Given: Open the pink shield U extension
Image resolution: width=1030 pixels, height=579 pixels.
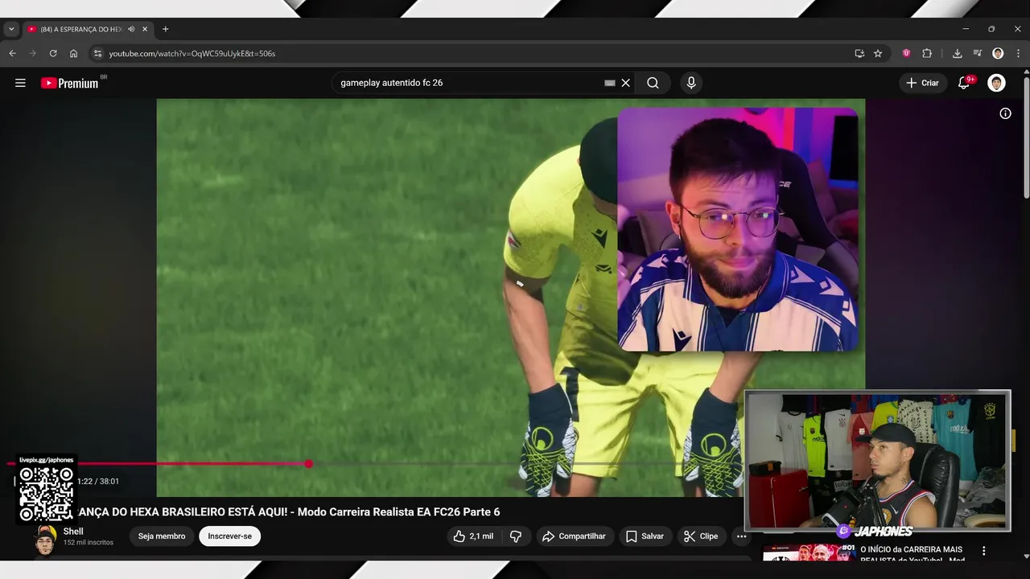Looking at the screenshot, I should (x=906, y=53).
